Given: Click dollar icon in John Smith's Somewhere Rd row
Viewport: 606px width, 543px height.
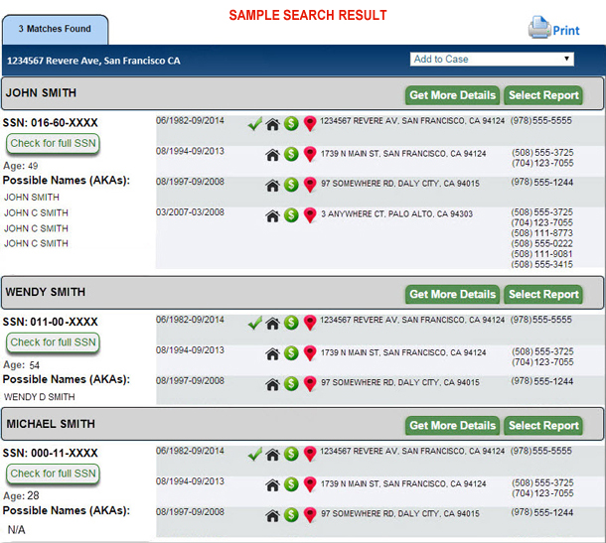Looking at the screenshot, I should click(x=291, y=185).
